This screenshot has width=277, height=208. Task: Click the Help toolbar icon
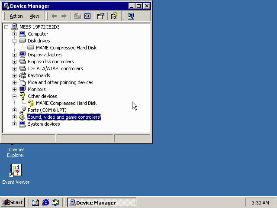[114, 16]
